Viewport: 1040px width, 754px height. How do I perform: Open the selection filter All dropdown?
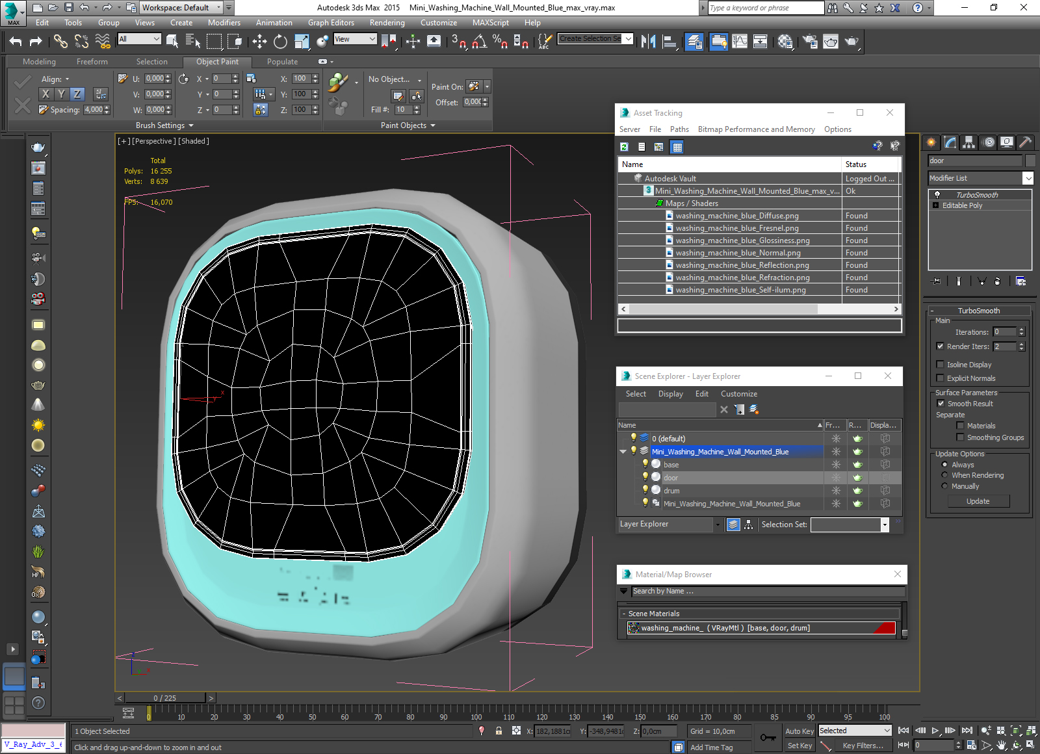(157, 39)
